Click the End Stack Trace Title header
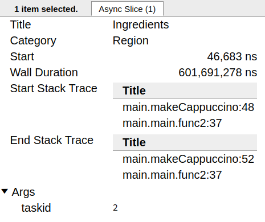The width and height of the screenshot is (265, 222). 185,142
